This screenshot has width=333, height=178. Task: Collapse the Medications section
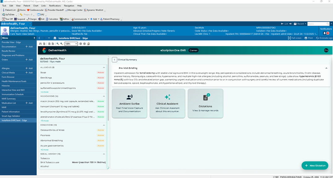point(104,96)
